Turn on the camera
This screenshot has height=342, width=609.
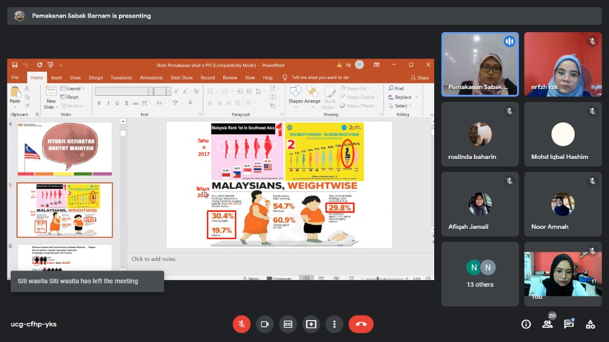(x=264, y=324)
